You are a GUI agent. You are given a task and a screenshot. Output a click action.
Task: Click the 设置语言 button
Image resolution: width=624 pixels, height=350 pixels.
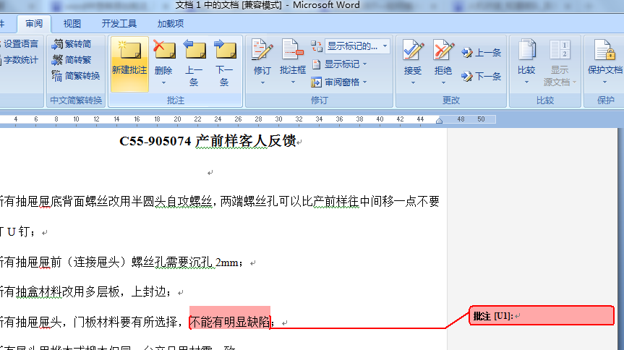[x=19, y=44]
